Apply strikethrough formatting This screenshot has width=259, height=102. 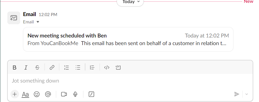(37, 67)
